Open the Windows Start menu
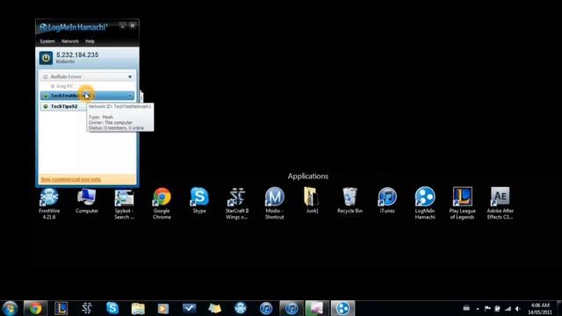 [10, 308]
